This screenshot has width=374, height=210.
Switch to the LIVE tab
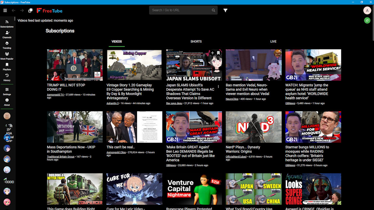tap(273, 41)
